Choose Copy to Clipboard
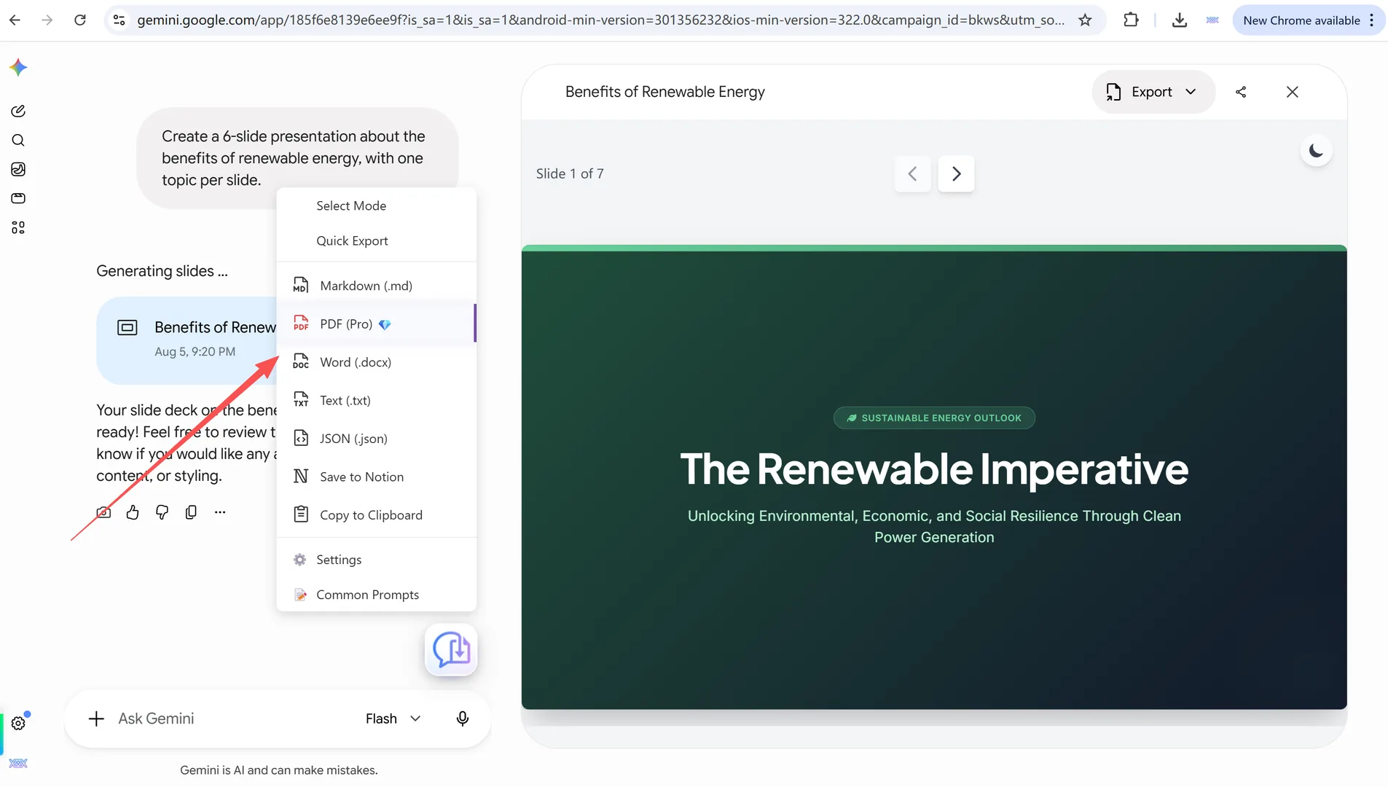The height and width of the screenshot is (787, 1388). click(377, 514)
